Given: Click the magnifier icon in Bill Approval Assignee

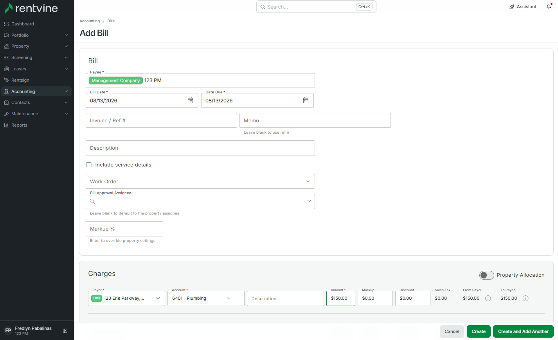Looking at the screenshot, I should tap(92, 201).
